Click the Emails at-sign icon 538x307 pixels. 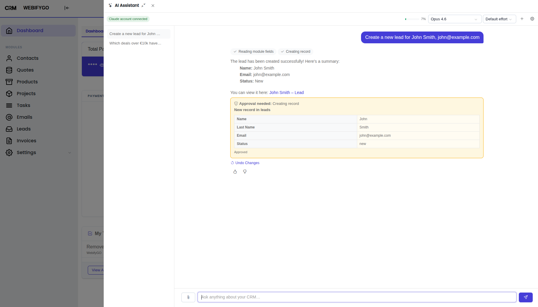9,117
